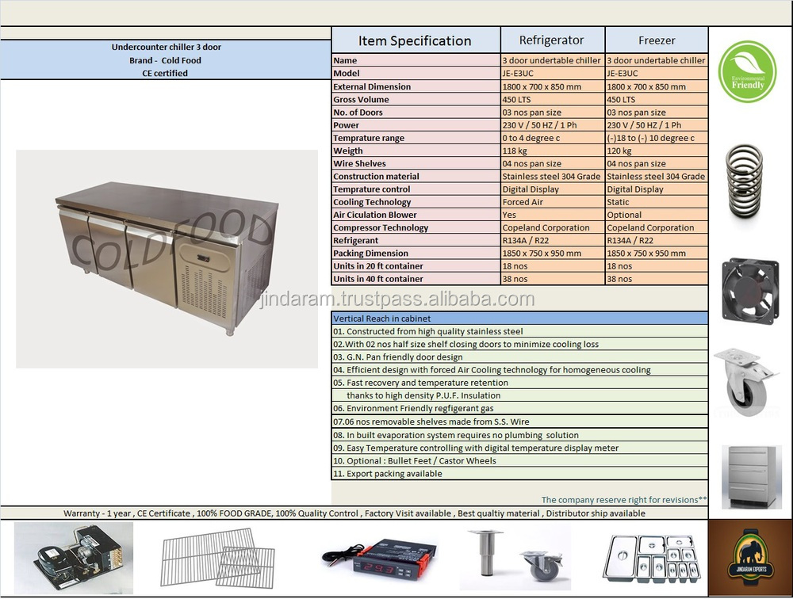Image resolution: width=793 pixels, height=599 pixels.
Task: Select the castor wheel image beside the feature list
Action: click(746, 382)
